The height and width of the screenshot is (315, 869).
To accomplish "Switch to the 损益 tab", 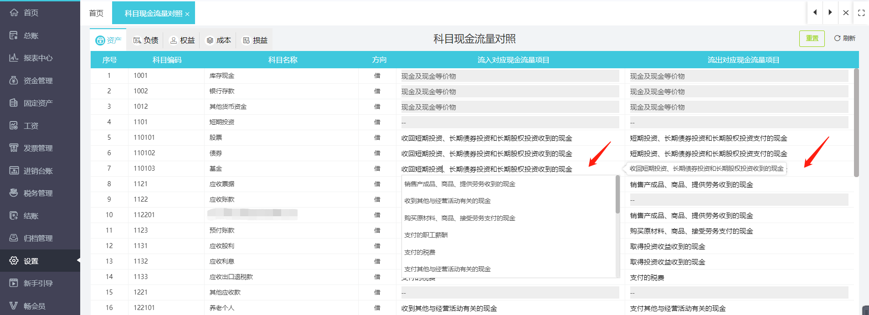I will pyautogui.click(x=255, y=41).
